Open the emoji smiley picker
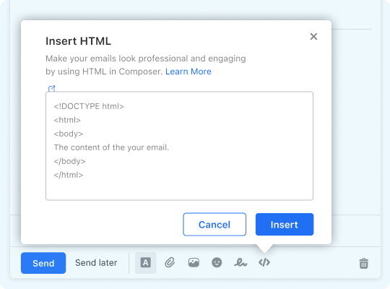 point(217,262)
